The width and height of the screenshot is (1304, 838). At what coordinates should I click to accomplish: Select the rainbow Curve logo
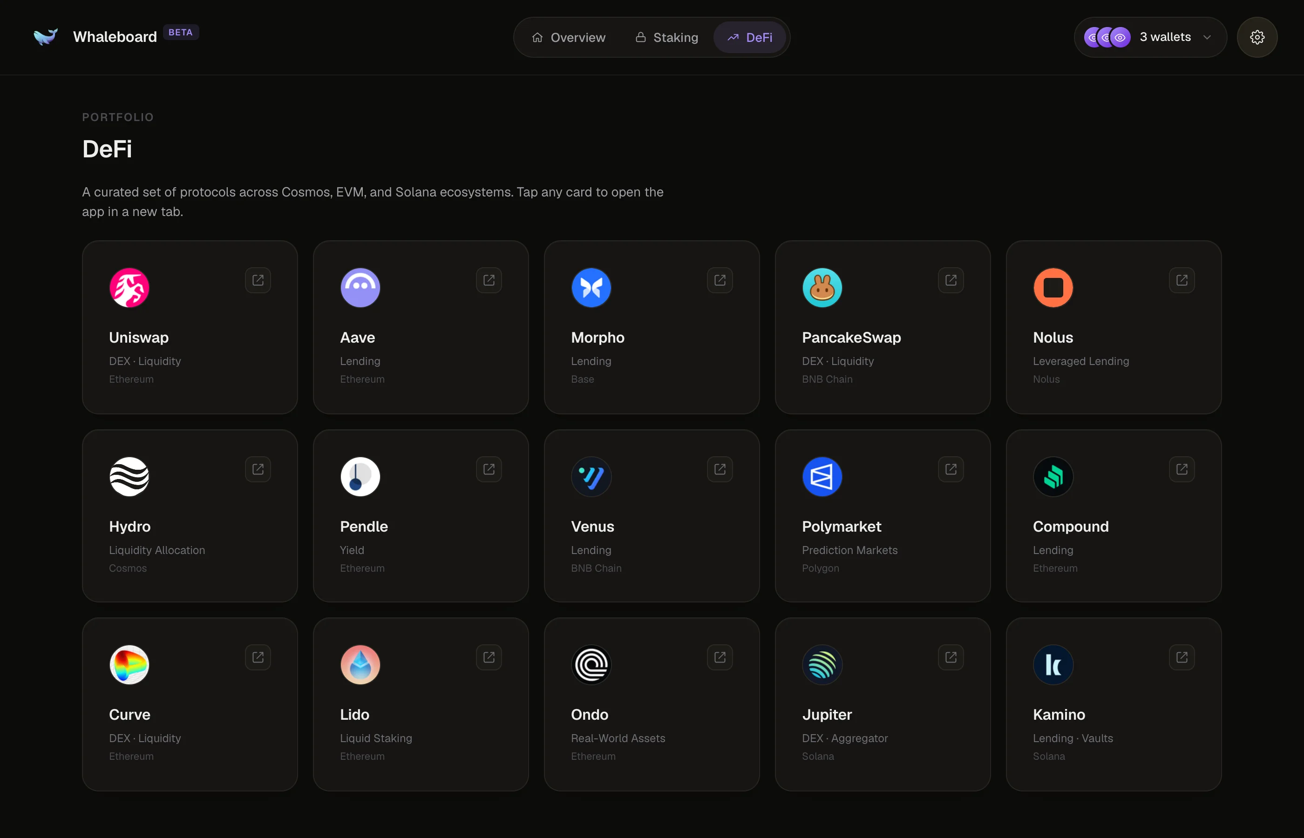tap(129, 665)
